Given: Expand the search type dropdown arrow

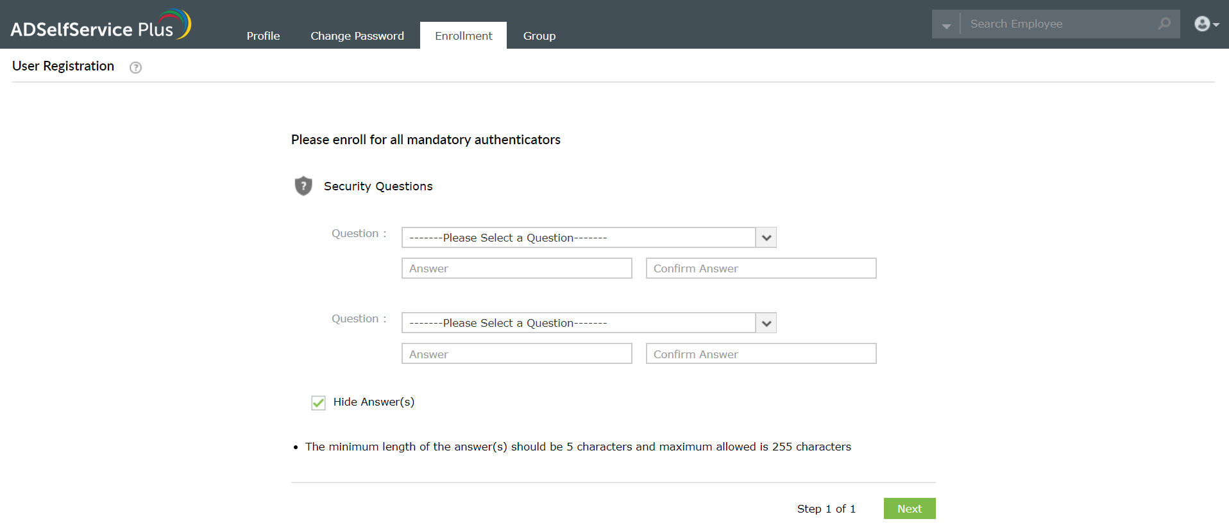Looking at the screenshot, I should coord(946,26).
